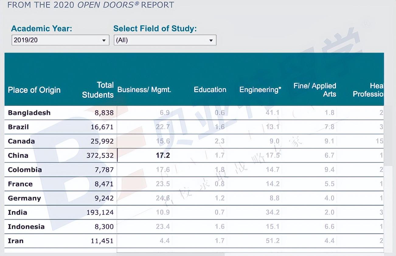
Task: Click the Fine/ Applied Arts column header
Action: 315,90
